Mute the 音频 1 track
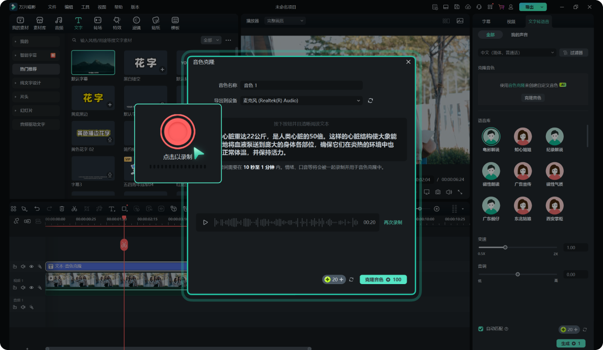Image resolution: width=603 pixels, height=350 pixels. (x=23, y=308)
